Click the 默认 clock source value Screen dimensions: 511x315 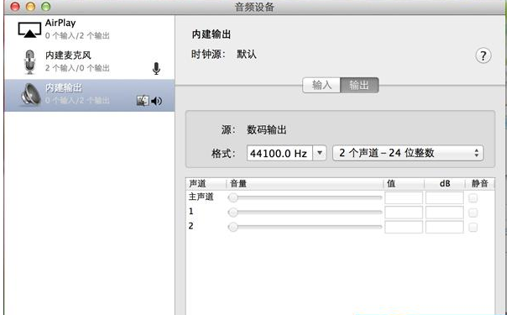[x=247, y=54]
